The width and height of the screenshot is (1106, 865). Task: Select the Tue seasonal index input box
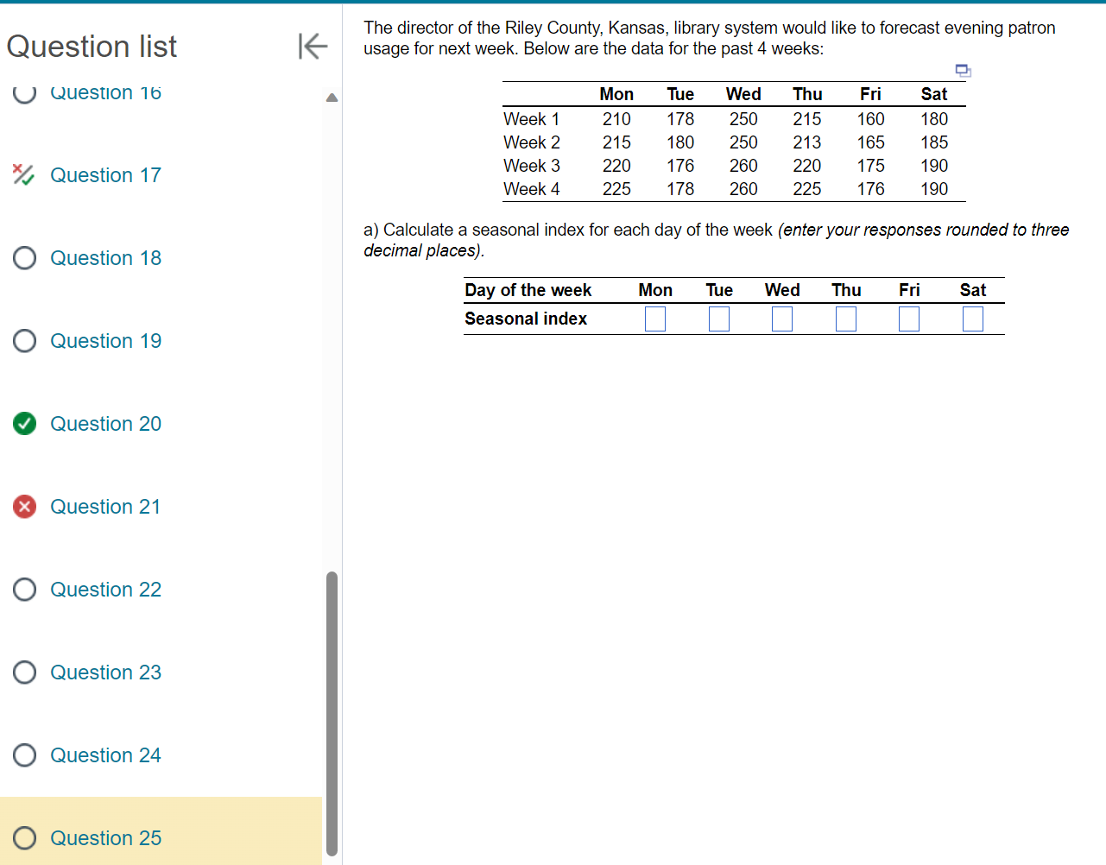coord(718,319)
